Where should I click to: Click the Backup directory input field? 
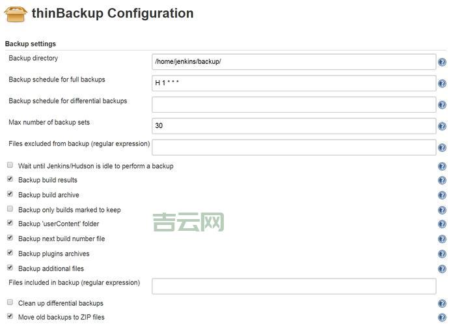click(x=294, y=62)
